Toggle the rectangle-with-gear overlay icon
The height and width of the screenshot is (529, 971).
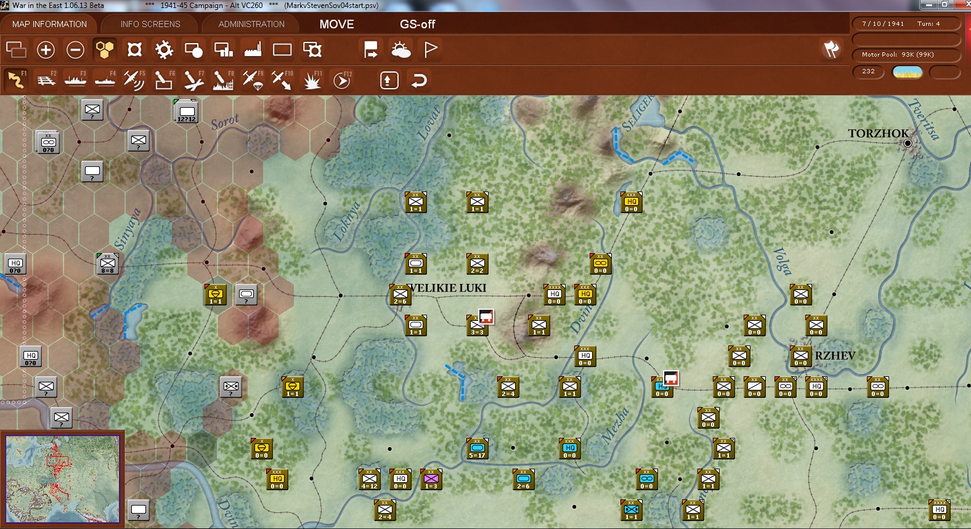click(312, 49)
